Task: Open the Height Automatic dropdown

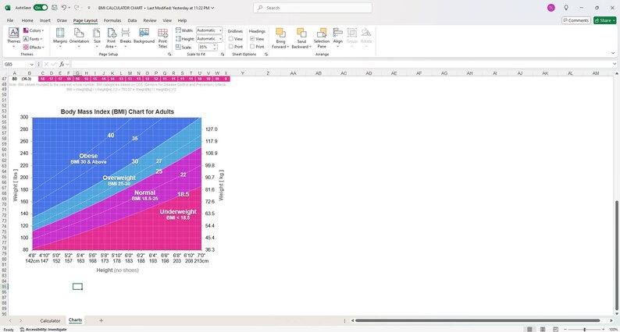Action: [x=220, y=39]
